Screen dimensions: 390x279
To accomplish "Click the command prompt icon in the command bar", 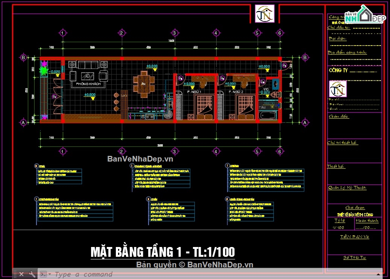I will click(x=43, y=274).
